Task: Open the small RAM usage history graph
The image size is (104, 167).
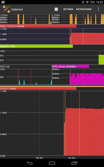Action: (x=52, y=36)
